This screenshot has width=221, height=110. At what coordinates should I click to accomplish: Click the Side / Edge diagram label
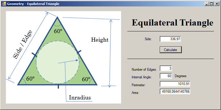[23, 44]
